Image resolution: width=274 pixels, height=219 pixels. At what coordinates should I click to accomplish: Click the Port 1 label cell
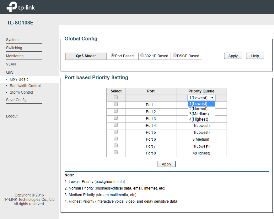click(x=151, y=105)
